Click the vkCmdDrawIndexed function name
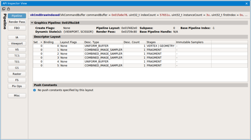 click(45, 15)
